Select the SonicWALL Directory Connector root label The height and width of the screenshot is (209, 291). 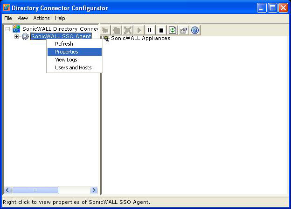click(x=60, y=29)
